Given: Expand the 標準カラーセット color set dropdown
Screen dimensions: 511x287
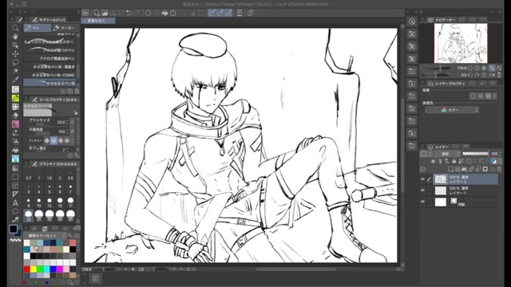Looking at the screenshot, I should click(46, 236).
